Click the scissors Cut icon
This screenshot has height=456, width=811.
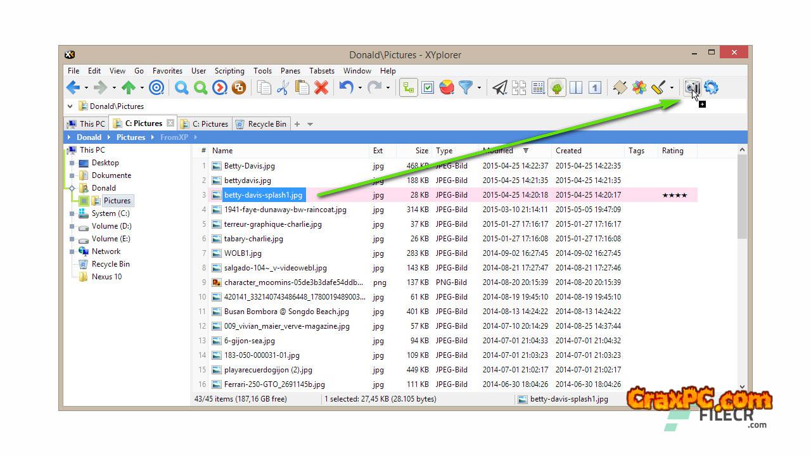coord(283,88)
